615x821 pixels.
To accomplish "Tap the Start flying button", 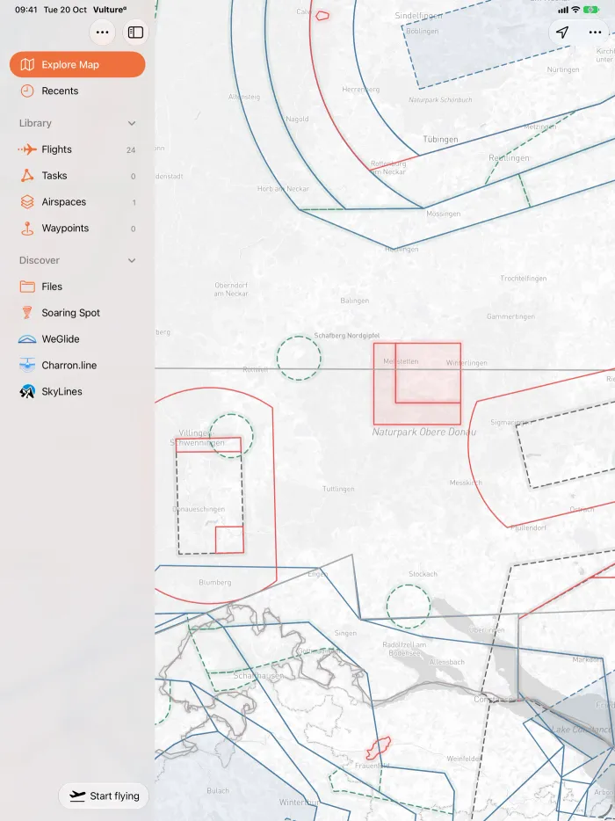I will pyautogui.click(x=104, y=796).
